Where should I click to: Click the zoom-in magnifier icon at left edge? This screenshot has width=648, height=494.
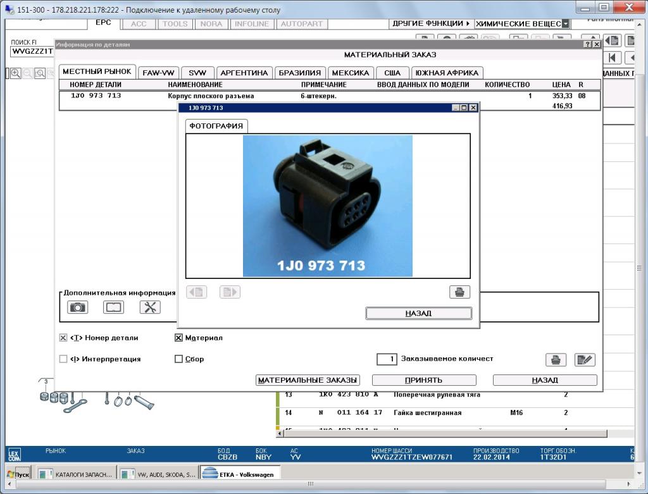[x=15, y=73]
